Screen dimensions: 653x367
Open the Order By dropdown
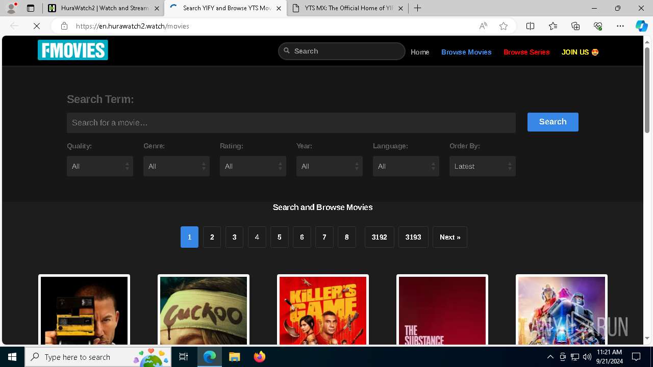(483, 166)
